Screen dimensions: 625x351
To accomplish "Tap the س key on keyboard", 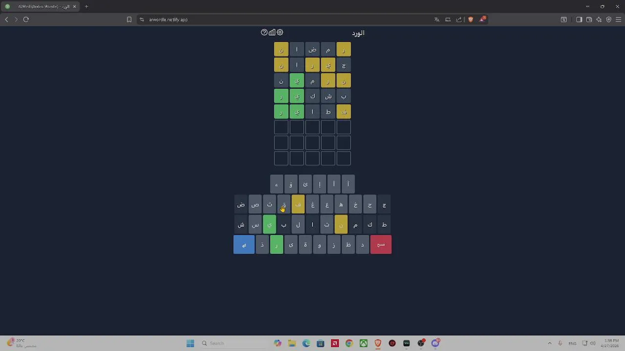I will tap(255, 225).
